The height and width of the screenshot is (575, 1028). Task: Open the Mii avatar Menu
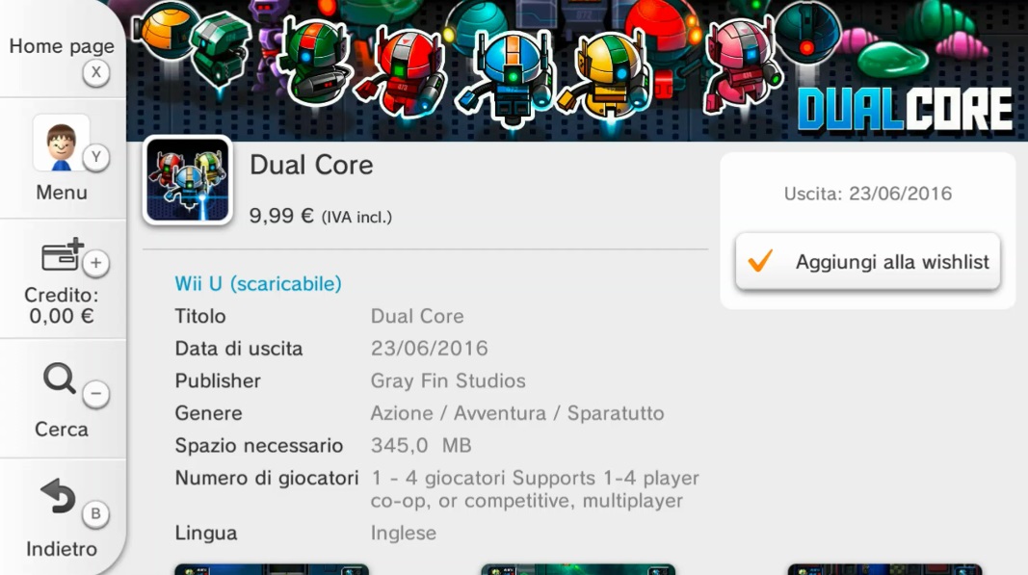(61, 159)
